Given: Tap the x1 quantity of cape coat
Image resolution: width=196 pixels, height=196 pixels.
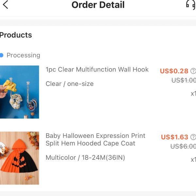Looking at the screenshot, I should click(x=193, y=160).
